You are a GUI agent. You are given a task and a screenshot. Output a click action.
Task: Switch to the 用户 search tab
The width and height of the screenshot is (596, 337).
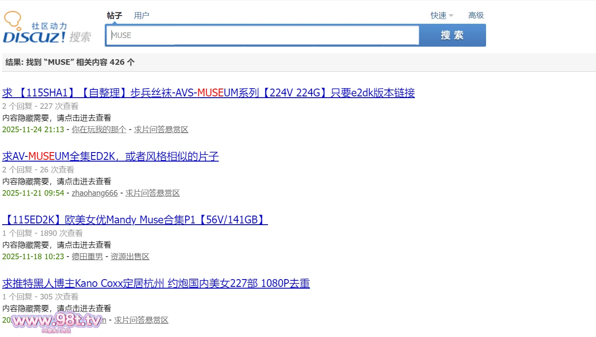(142, 15)
